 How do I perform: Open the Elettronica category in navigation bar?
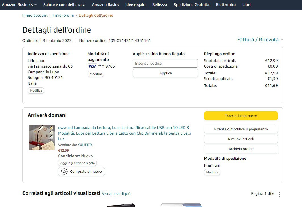tap(226, 5)
